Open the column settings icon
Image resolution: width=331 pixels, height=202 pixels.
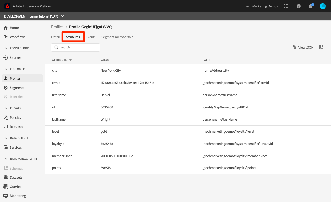[x=321, y=47]
